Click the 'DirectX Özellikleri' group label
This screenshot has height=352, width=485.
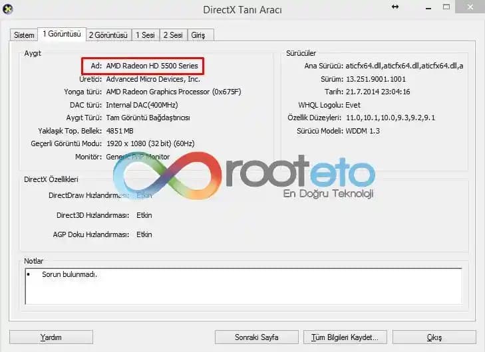51,179
